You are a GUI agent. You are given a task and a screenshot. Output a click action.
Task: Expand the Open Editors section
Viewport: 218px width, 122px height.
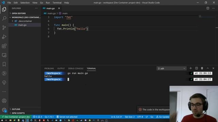click(x=25, y=13)
